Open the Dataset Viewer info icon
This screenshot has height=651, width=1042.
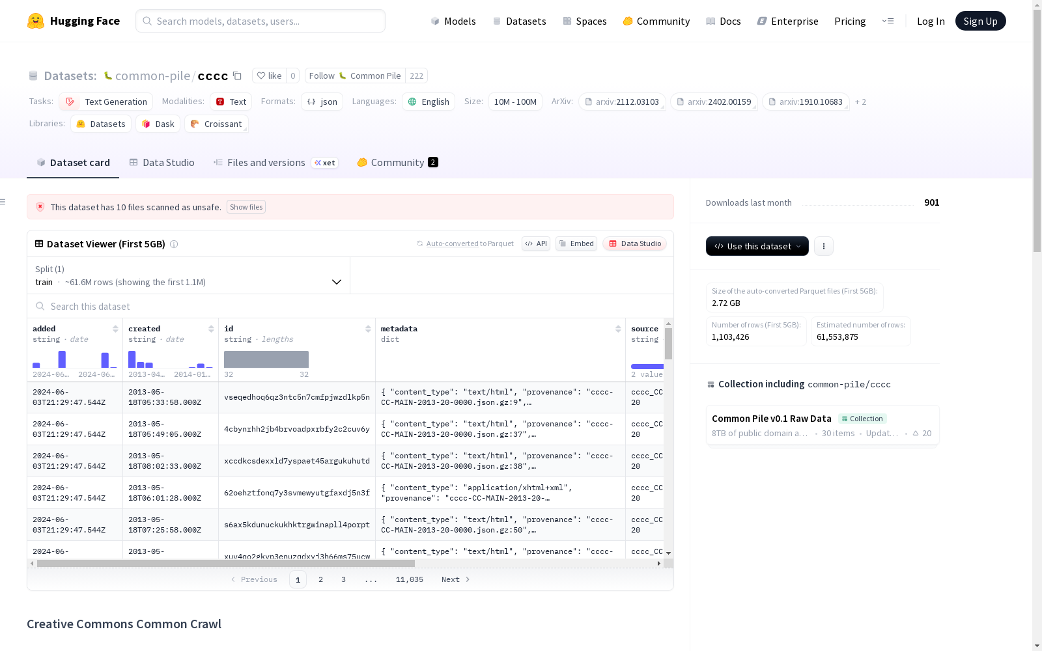point(174,244)
